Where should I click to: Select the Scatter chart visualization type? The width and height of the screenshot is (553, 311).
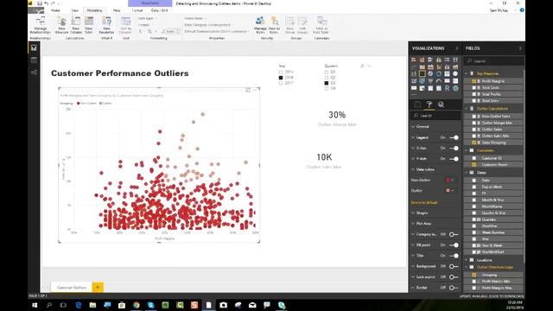pos(423,73)
